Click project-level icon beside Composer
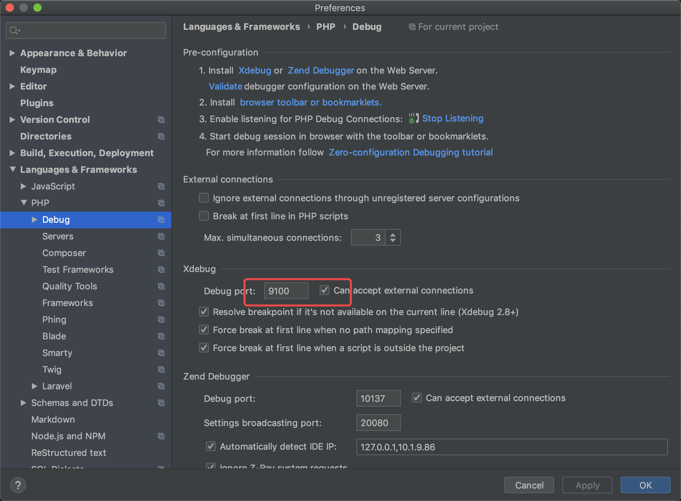The height and width of the screenshot is (501, 681). [x=161, y=253]
